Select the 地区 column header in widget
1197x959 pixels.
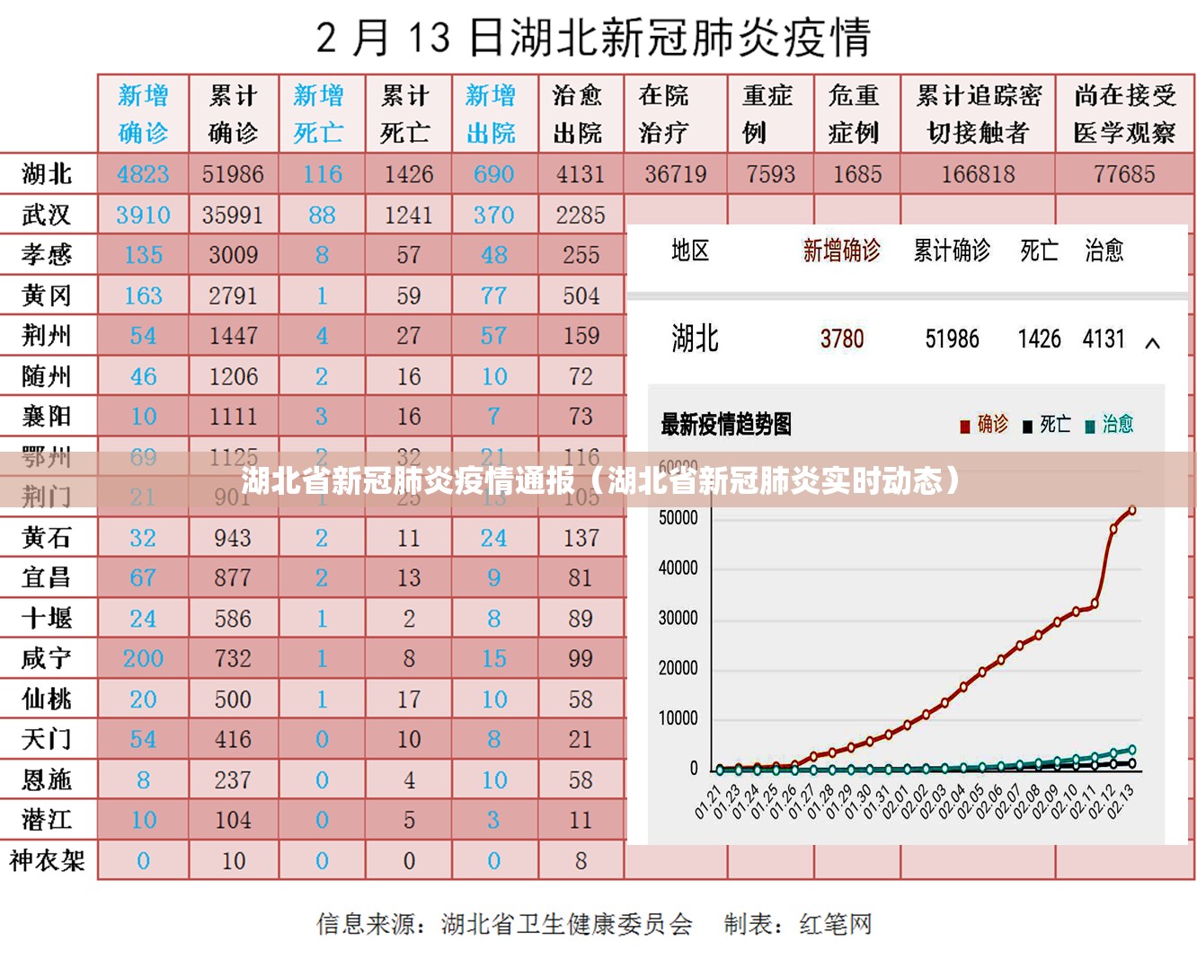[690, 251]
